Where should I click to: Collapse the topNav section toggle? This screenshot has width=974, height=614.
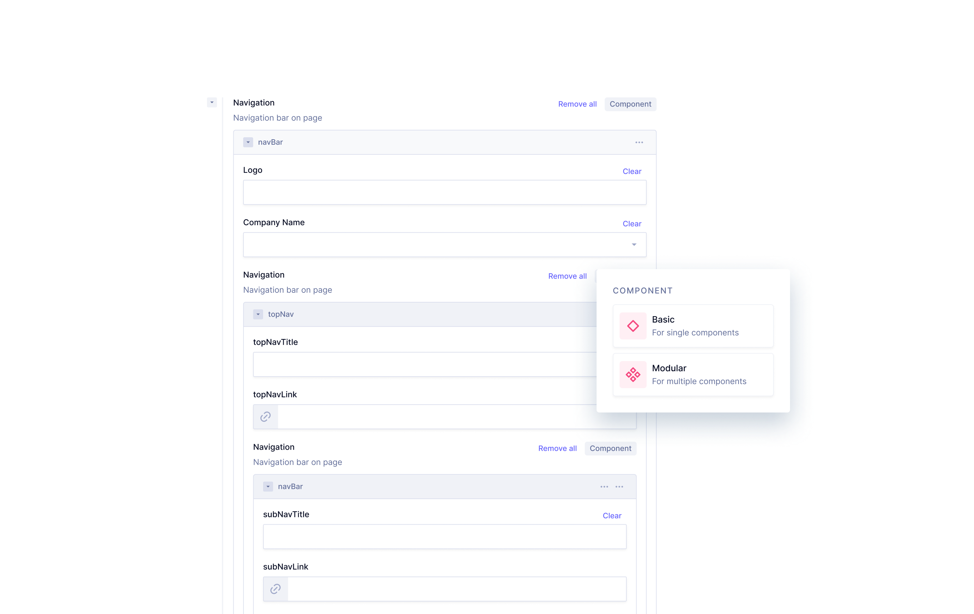257,313
